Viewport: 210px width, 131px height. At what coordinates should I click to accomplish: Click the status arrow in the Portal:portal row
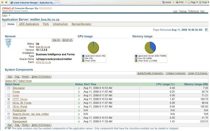coord(79,110)
